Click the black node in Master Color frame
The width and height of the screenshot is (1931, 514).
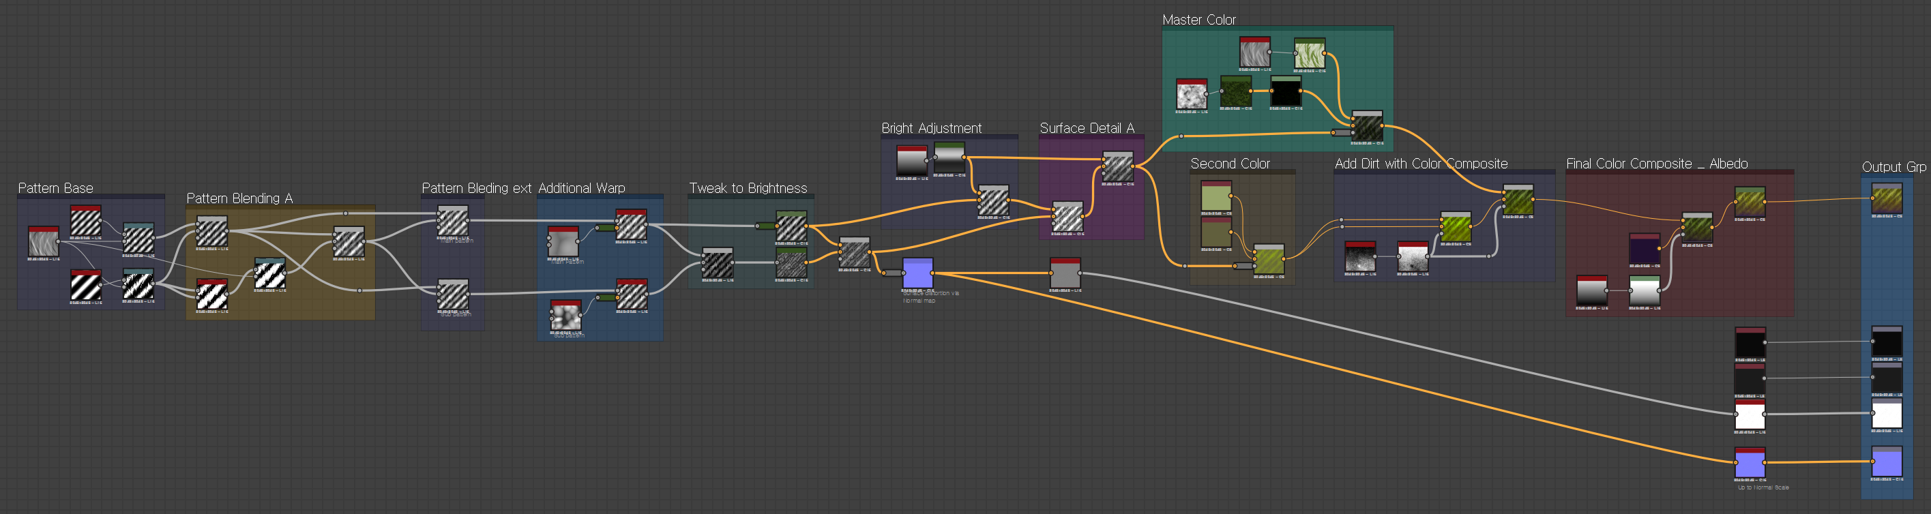pos(1286,92)
